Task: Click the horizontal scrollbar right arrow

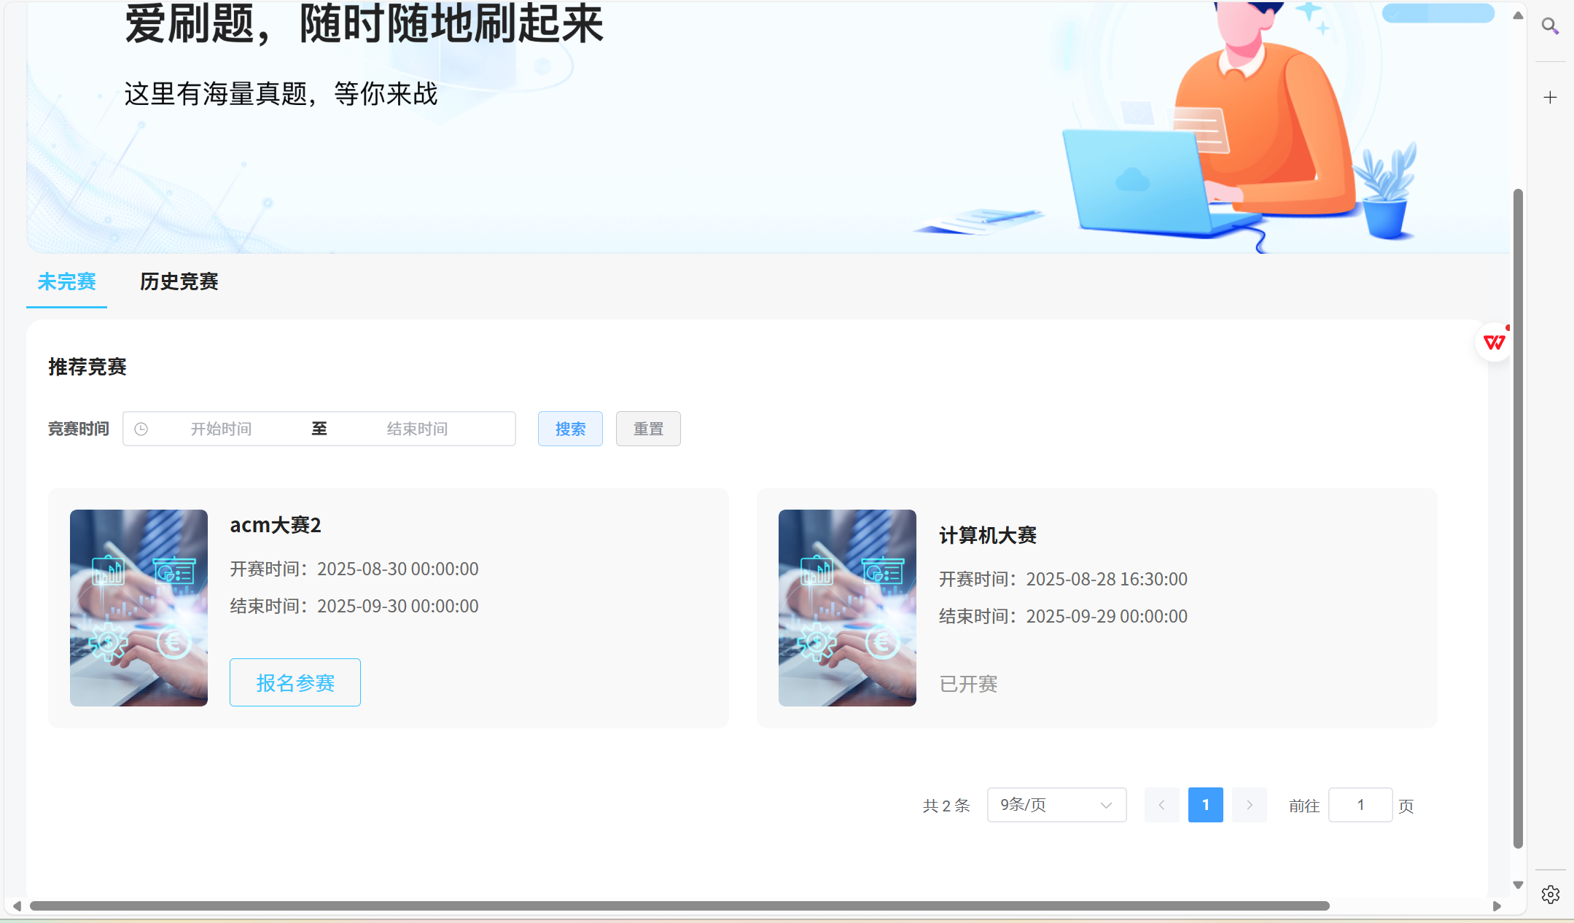Action: tap(1497, 906)
